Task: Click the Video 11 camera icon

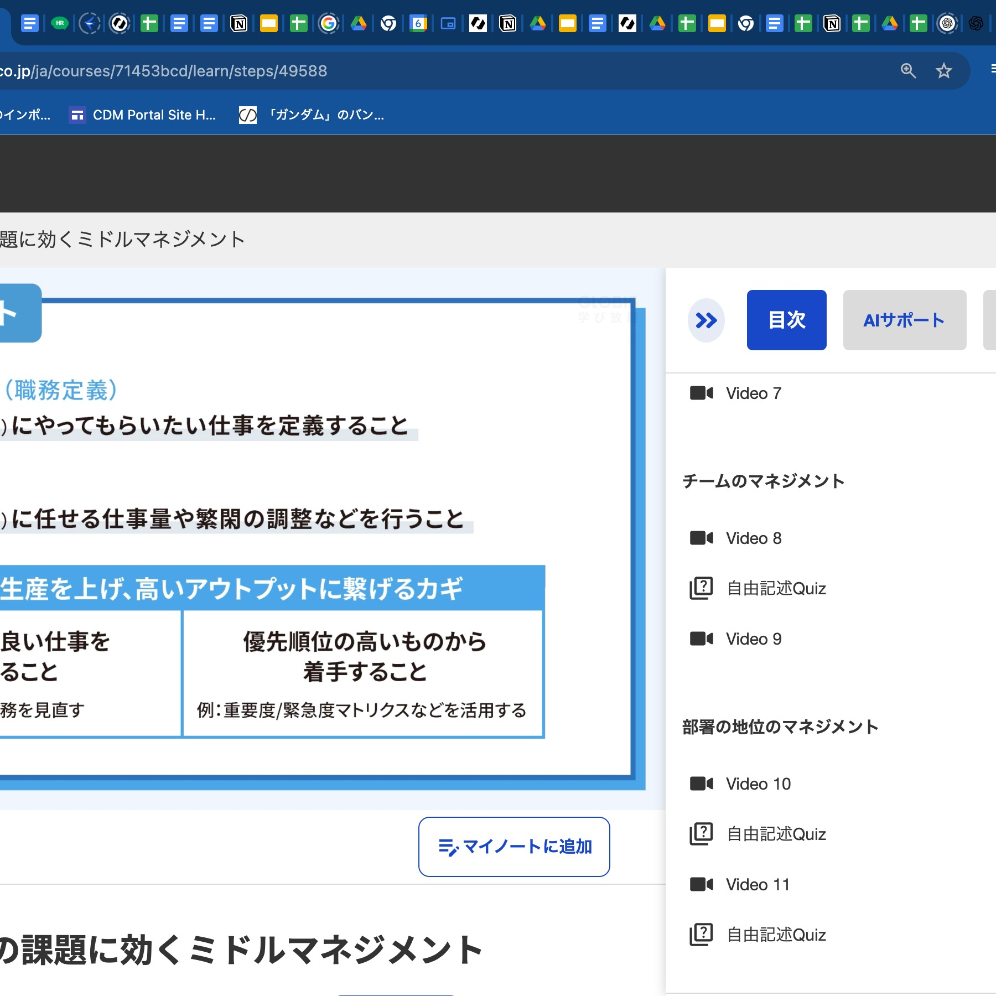Action: pyautogui.click(x=701, y=884)
